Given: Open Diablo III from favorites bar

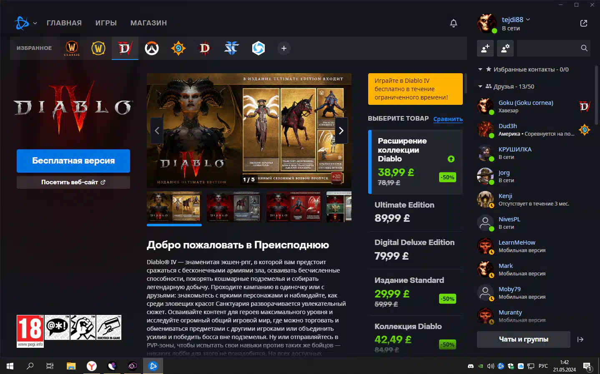Looking at the screenshot, I should 205,48.
